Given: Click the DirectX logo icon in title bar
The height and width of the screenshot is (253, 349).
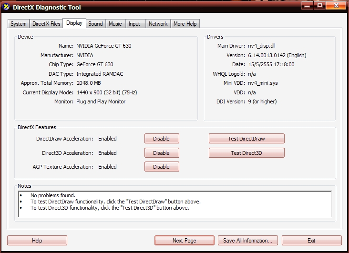Looking at the screenshot, I should pyautogui.click(x=6, y=7).
